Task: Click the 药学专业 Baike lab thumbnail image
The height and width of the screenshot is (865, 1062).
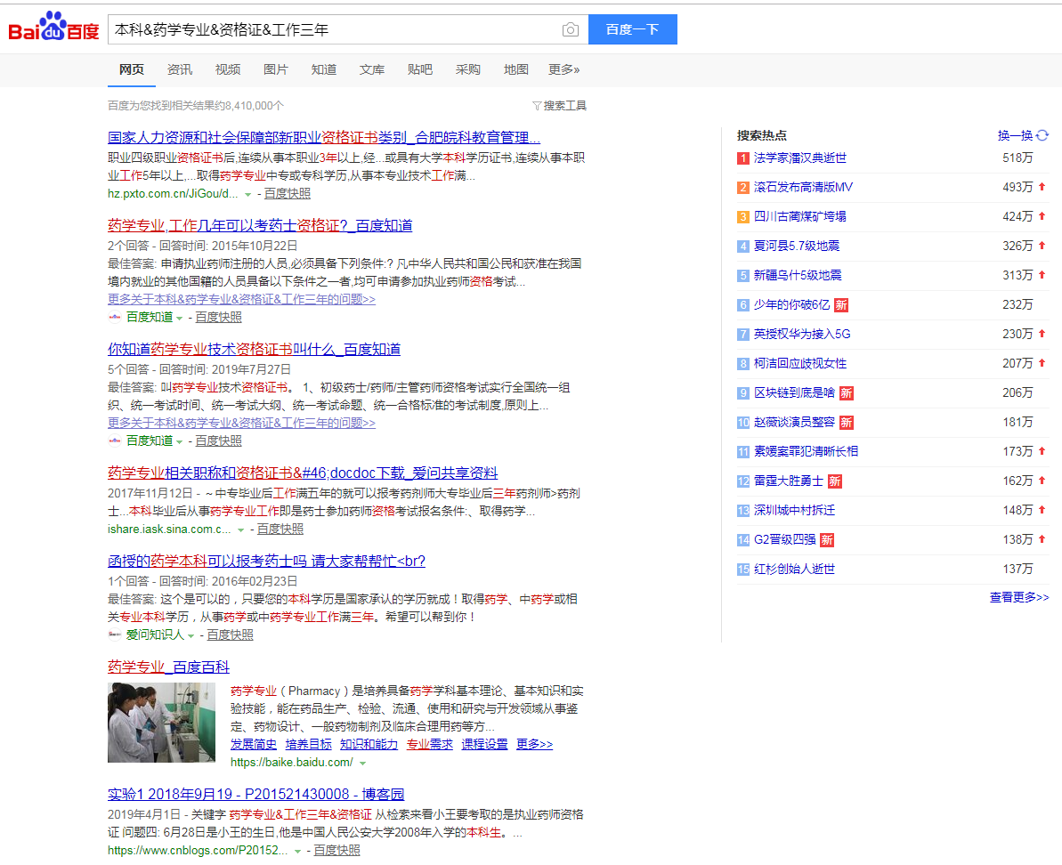Action: coord(161,723)
